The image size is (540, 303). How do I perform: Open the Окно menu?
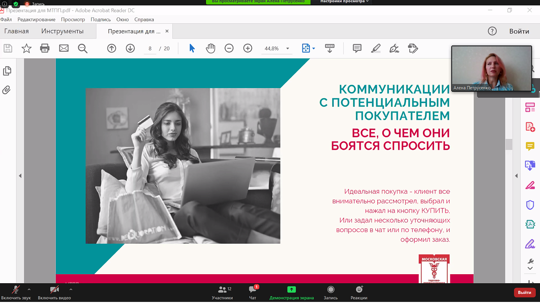click(x=122, y=19)
